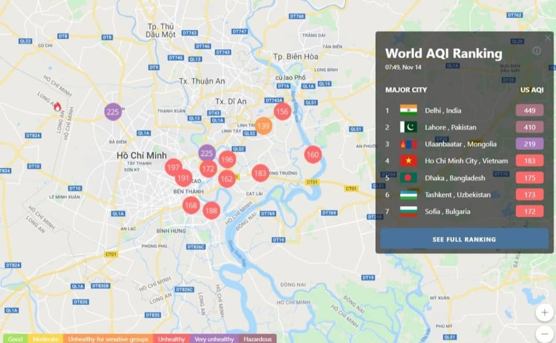The height and width of the screenshot is (343, 556).
Task: Zoom in with the plus button
Action: [x=544, y=312]
